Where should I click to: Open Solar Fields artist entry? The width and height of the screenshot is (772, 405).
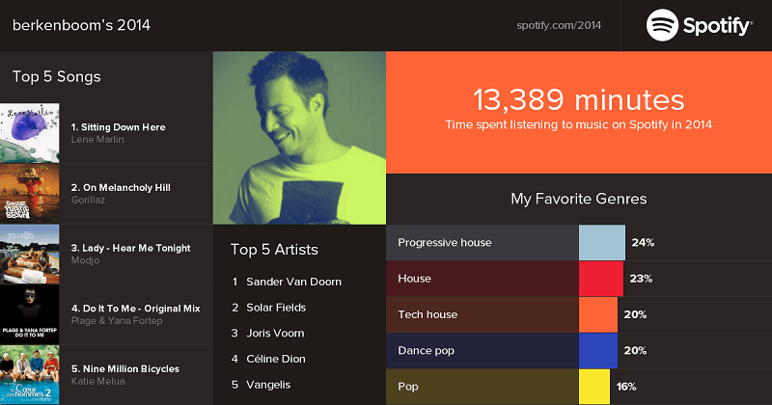coord(276,308)
